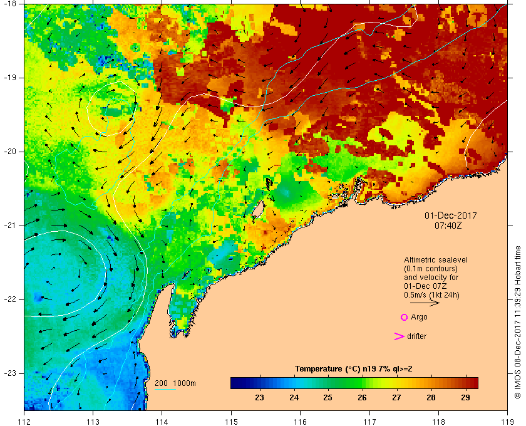Screen dimensions: 526x426
Task: Select the date text 01-Dec-2017
Action: click(x=450, y=216)
